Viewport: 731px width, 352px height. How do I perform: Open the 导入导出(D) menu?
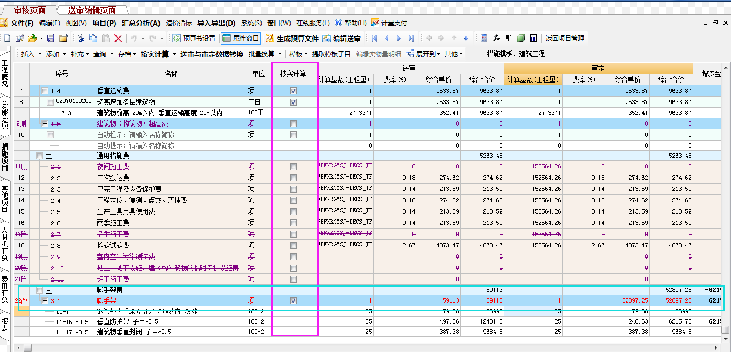pos(216,23)
